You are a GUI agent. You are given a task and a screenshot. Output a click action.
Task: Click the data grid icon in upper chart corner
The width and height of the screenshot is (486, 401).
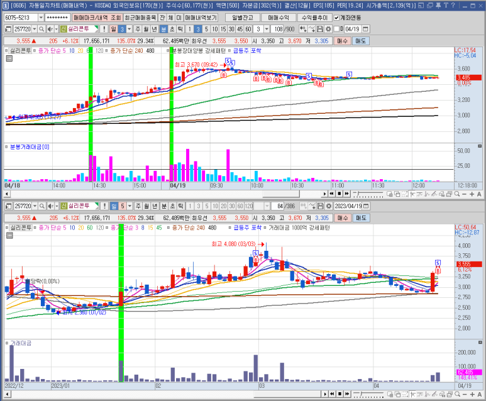point(9,58)
